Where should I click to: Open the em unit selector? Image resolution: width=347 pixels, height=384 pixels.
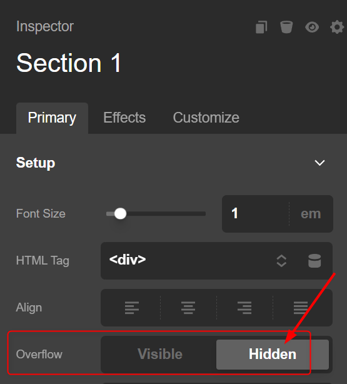coord(311,214)
